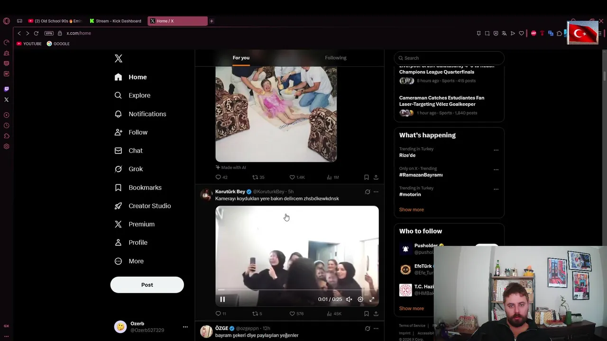Switch to the Following tab
This screenshot has height=341, width=607.
point(336,58)
